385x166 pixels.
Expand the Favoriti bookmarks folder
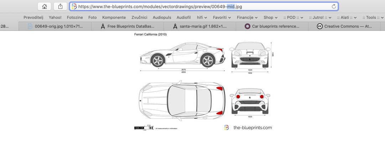(x=222, y=18)
